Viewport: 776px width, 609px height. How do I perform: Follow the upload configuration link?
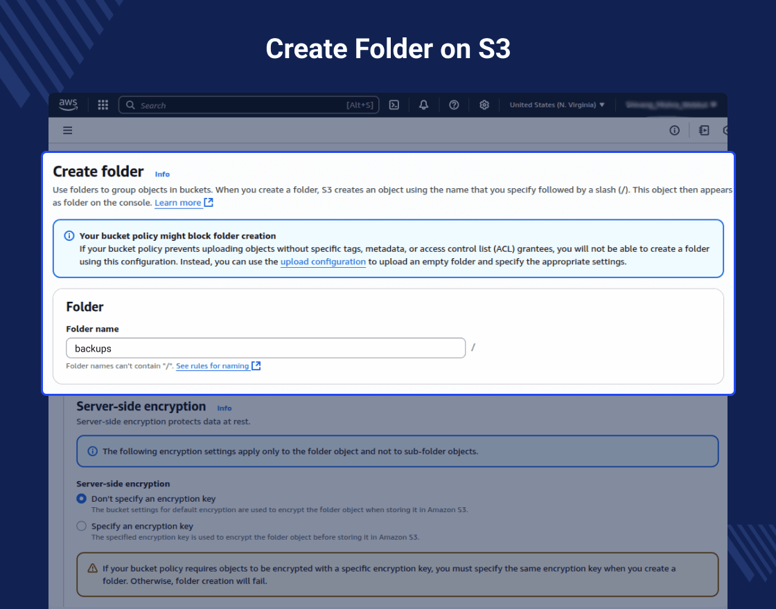click(323, 262)
